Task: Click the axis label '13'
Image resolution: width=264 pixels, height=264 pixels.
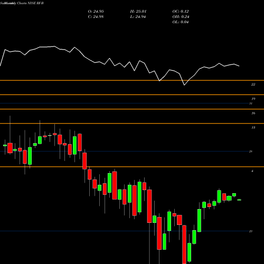Action: click(x=253, y=128)
